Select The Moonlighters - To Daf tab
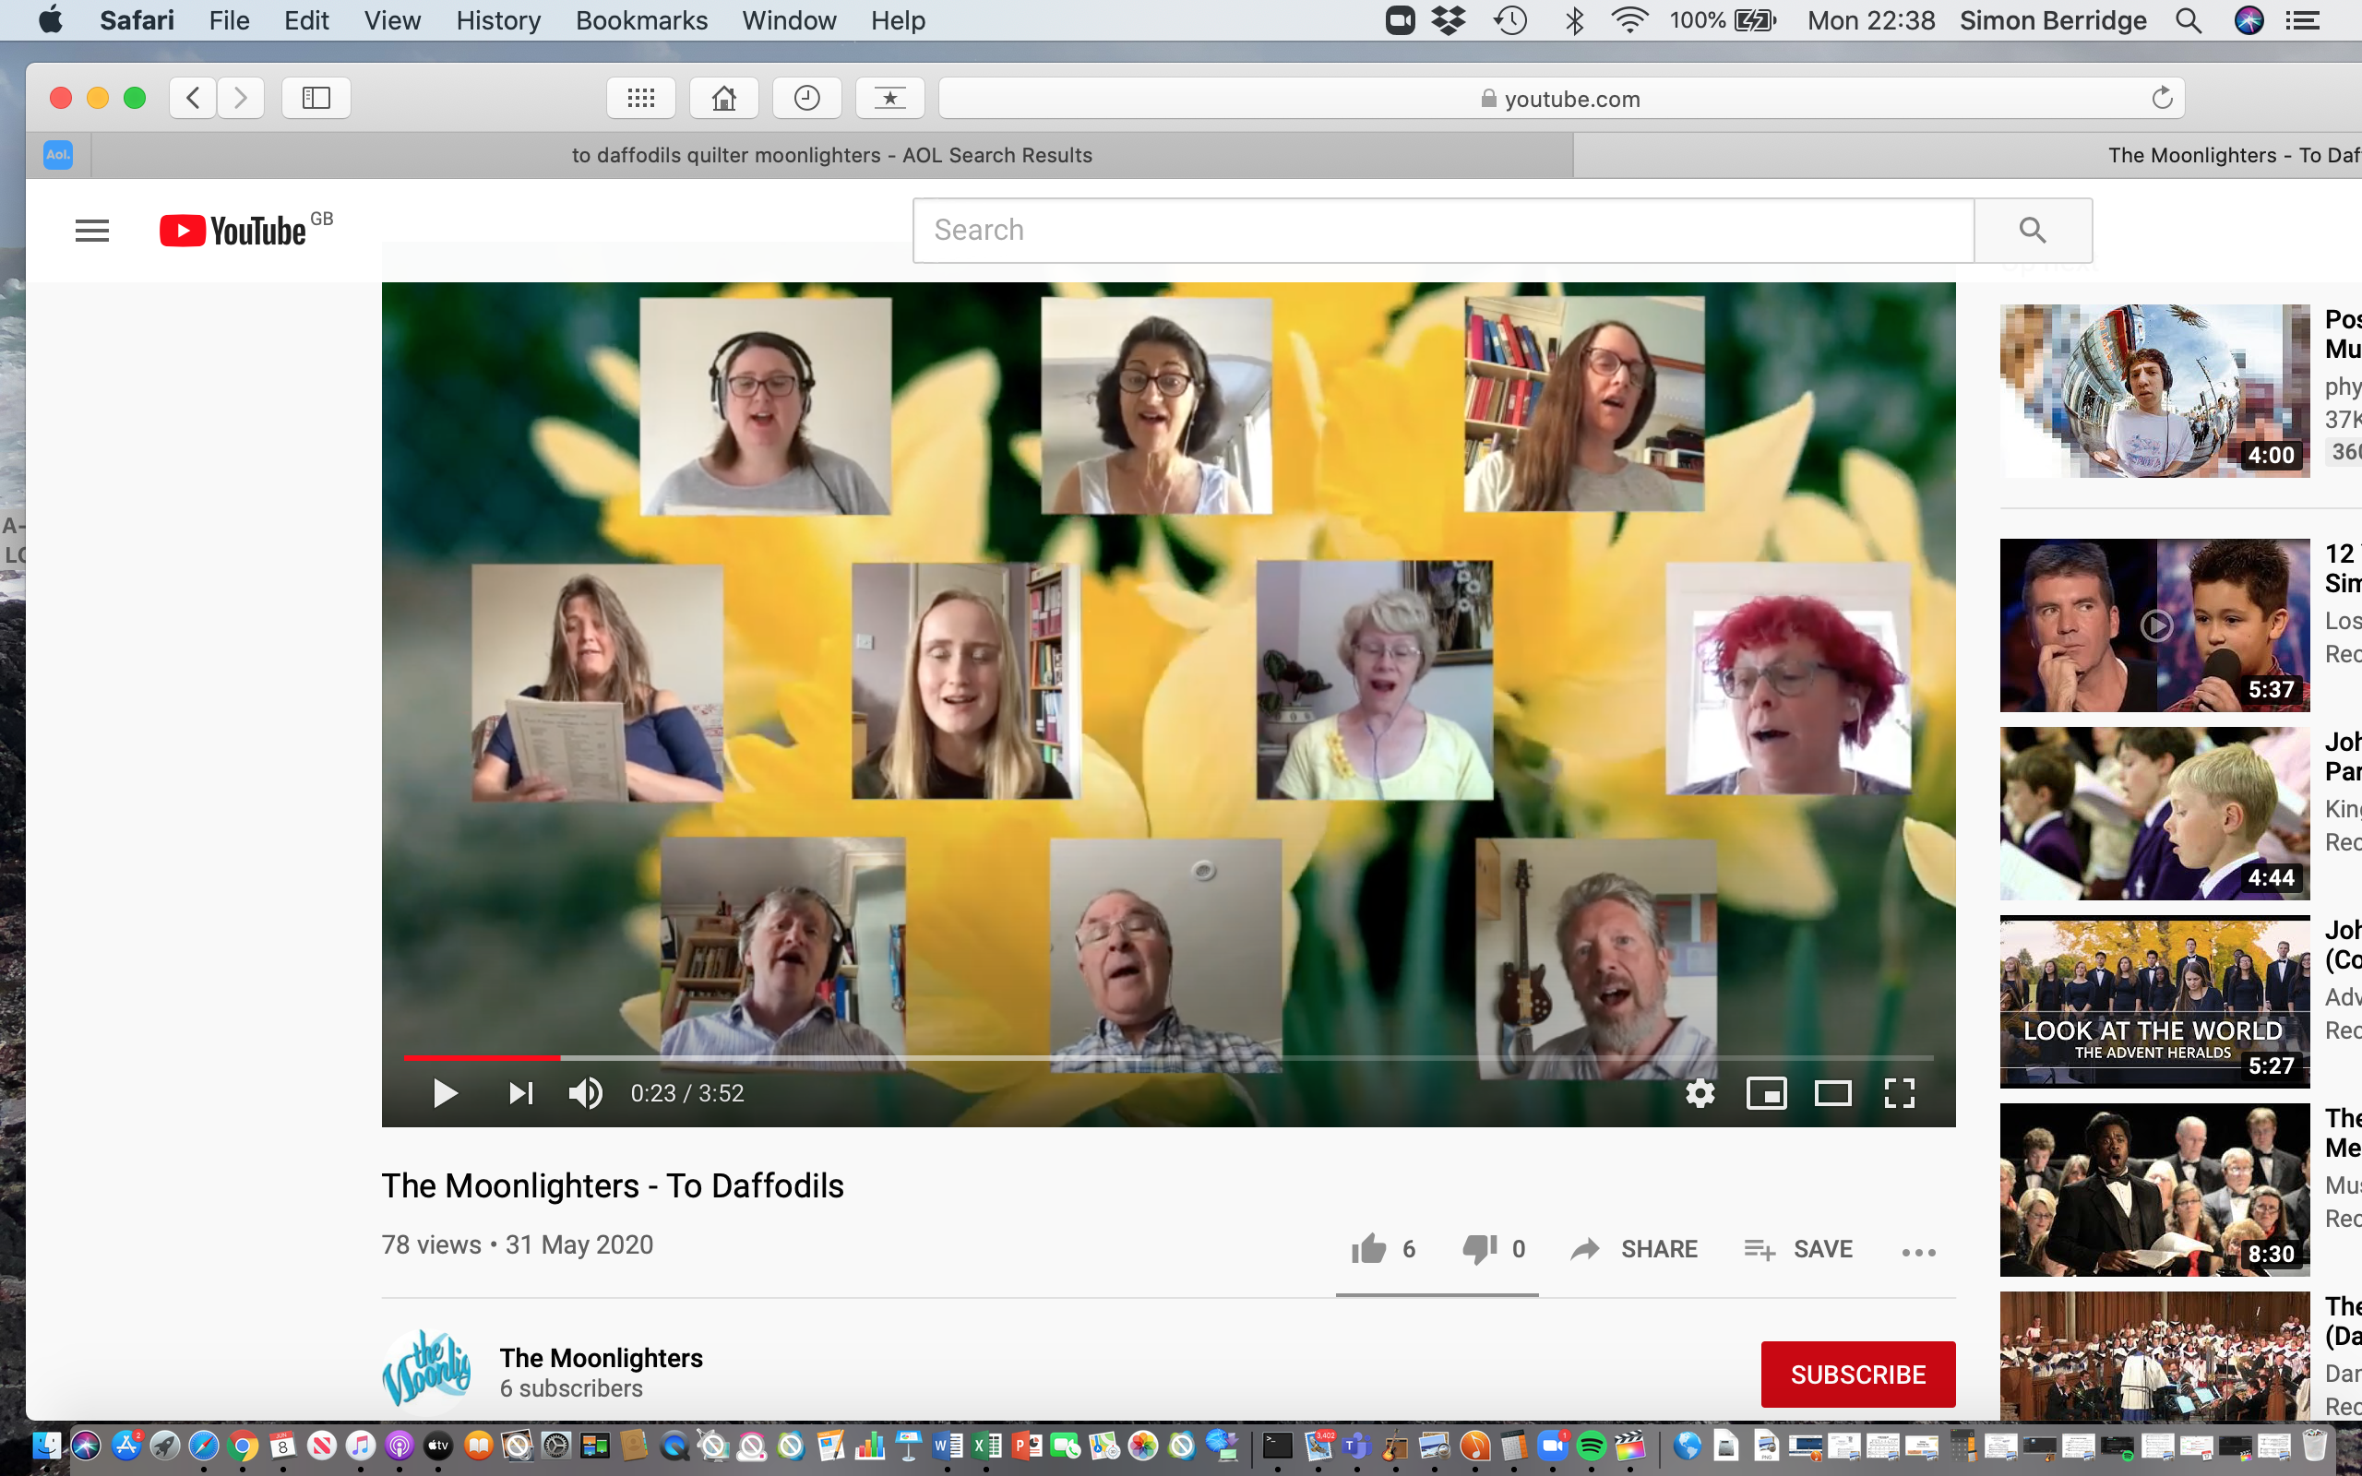This screenshot has height=1476, width=2362. pyautogui.click(x=1968, y=155)
